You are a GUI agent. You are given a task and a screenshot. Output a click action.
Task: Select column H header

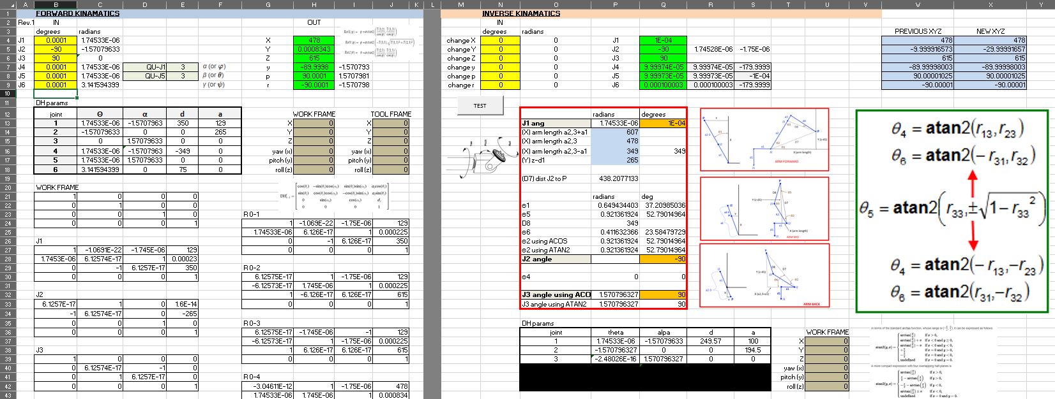point(312,4)
